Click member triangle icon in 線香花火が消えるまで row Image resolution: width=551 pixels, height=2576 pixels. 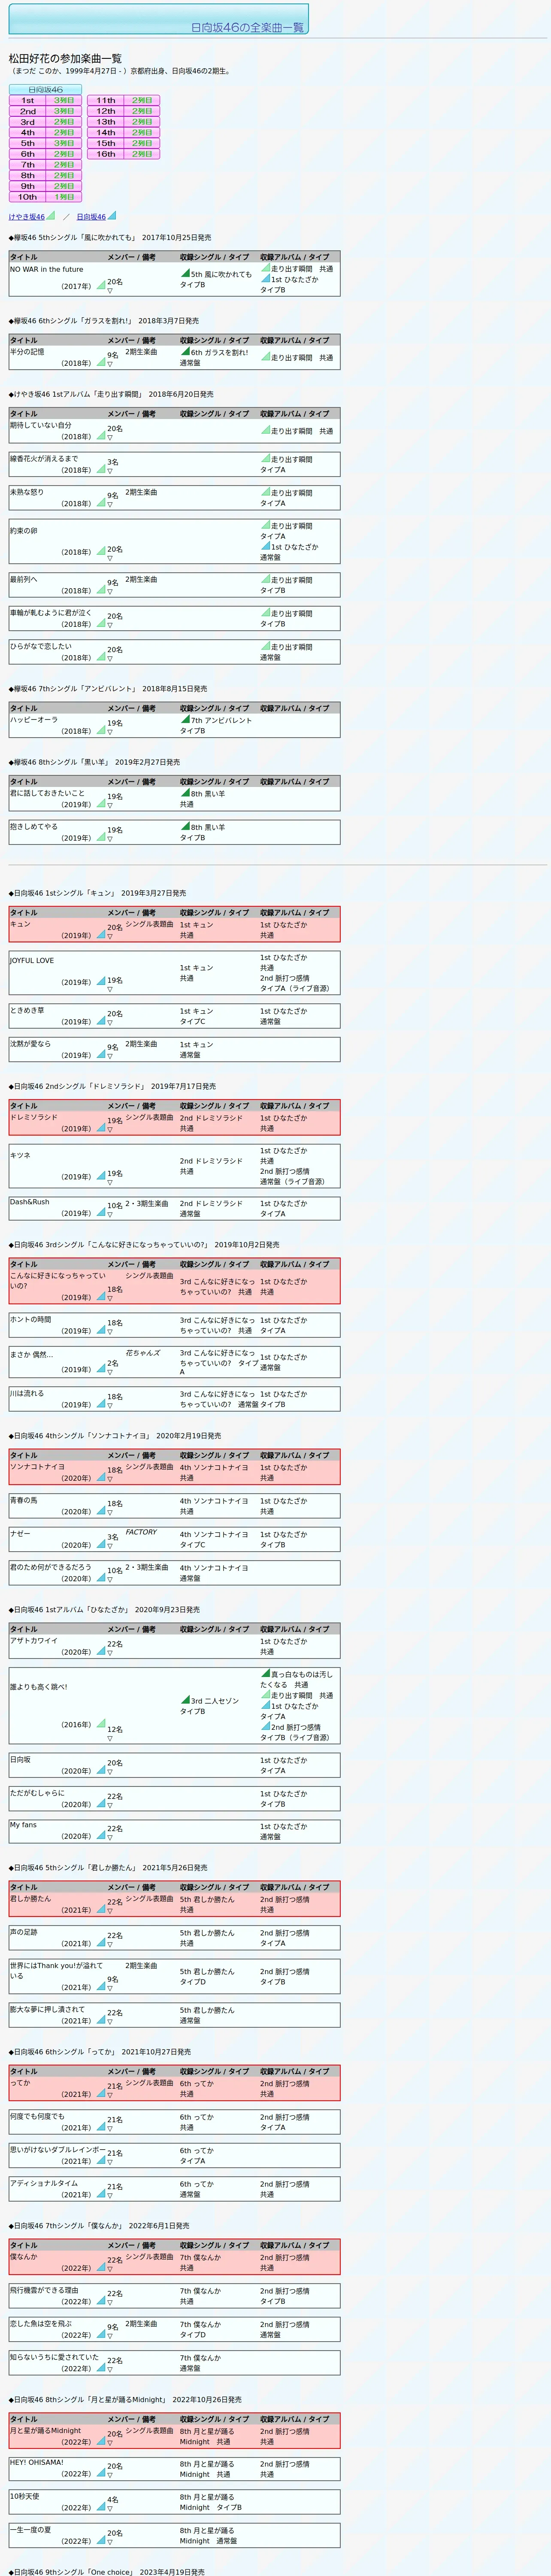pyautogui.click(x=101, y=469)
